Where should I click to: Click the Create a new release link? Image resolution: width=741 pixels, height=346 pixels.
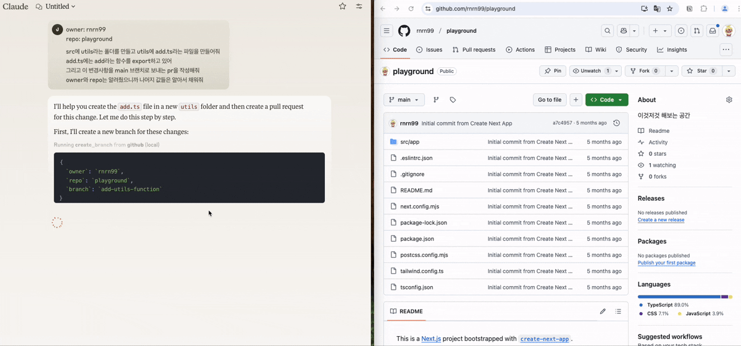click(661, 220)
